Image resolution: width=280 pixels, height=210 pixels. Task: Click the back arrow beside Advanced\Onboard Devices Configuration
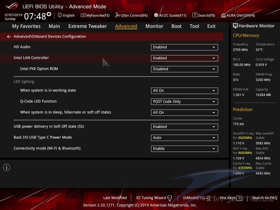(x=9, y=37)
